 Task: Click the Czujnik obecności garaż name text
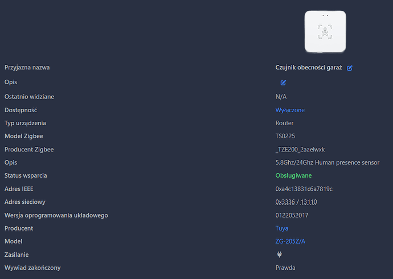pos(309,68)
